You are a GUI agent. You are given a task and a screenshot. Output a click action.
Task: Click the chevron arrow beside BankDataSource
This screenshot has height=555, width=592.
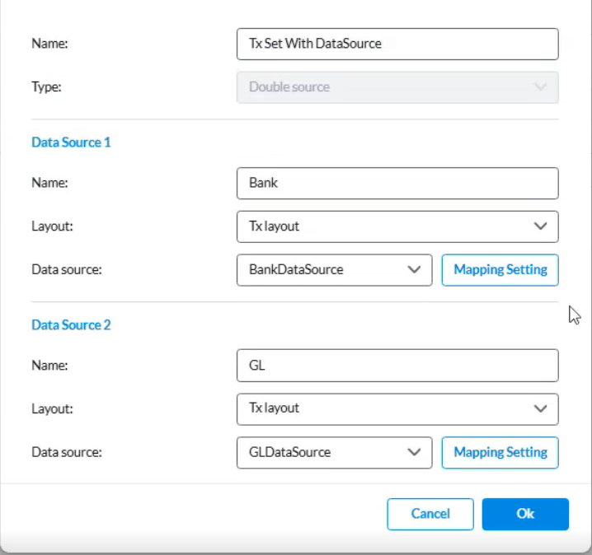(x=414, y=270)
